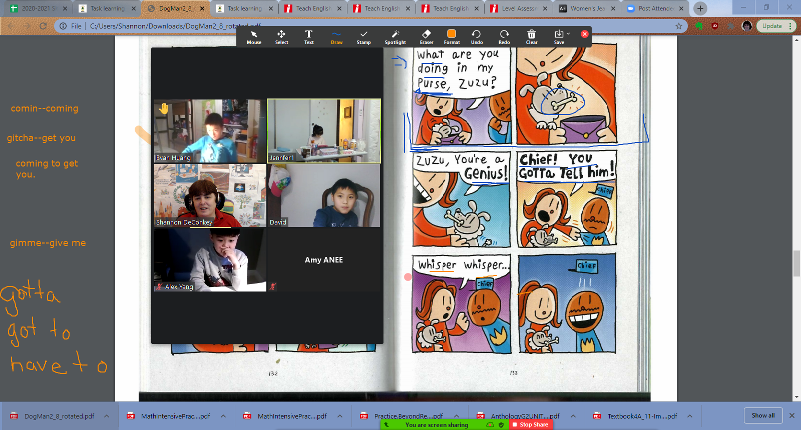Screen dimensions: 801x430
Task: Close the Women's Jeans tab
Action: click(613, 8)
